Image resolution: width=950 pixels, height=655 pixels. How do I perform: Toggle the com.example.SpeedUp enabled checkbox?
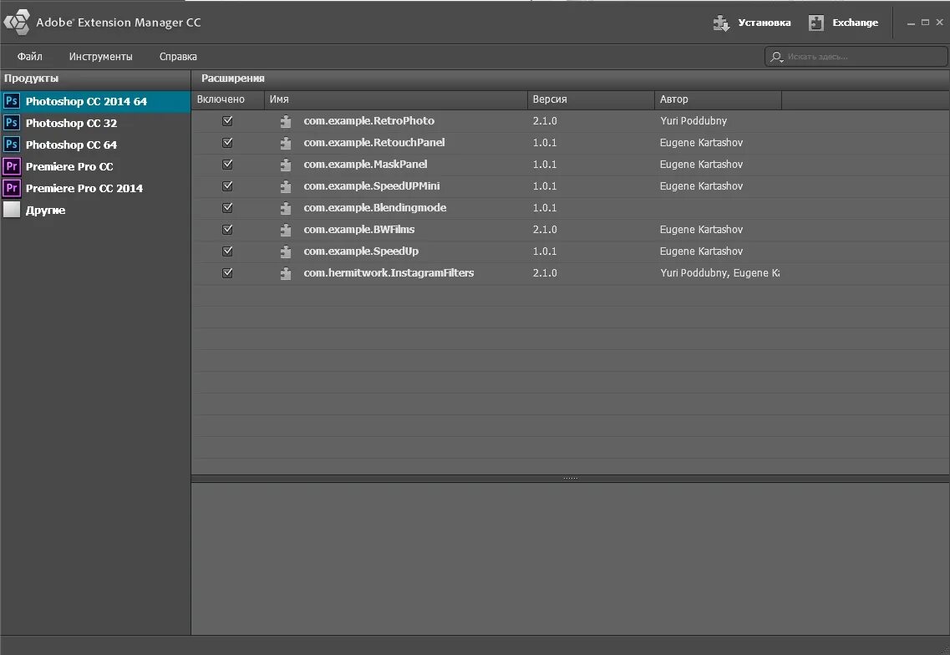(228, 251)
